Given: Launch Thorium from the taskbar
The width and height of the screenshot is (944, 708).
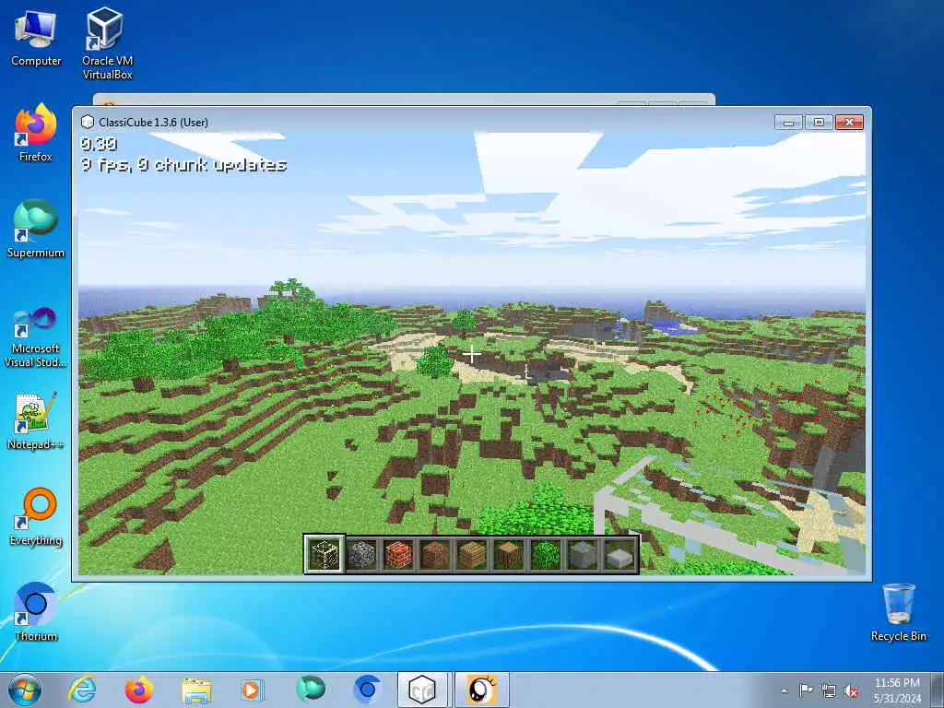Looking at the screenshot, I should tap(367, 690).
